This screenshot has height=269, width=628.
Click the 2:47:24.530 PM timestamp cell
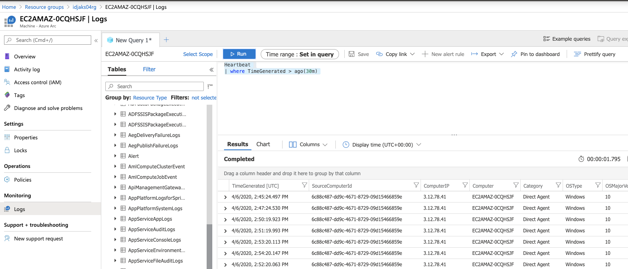[x=260, y=208]
